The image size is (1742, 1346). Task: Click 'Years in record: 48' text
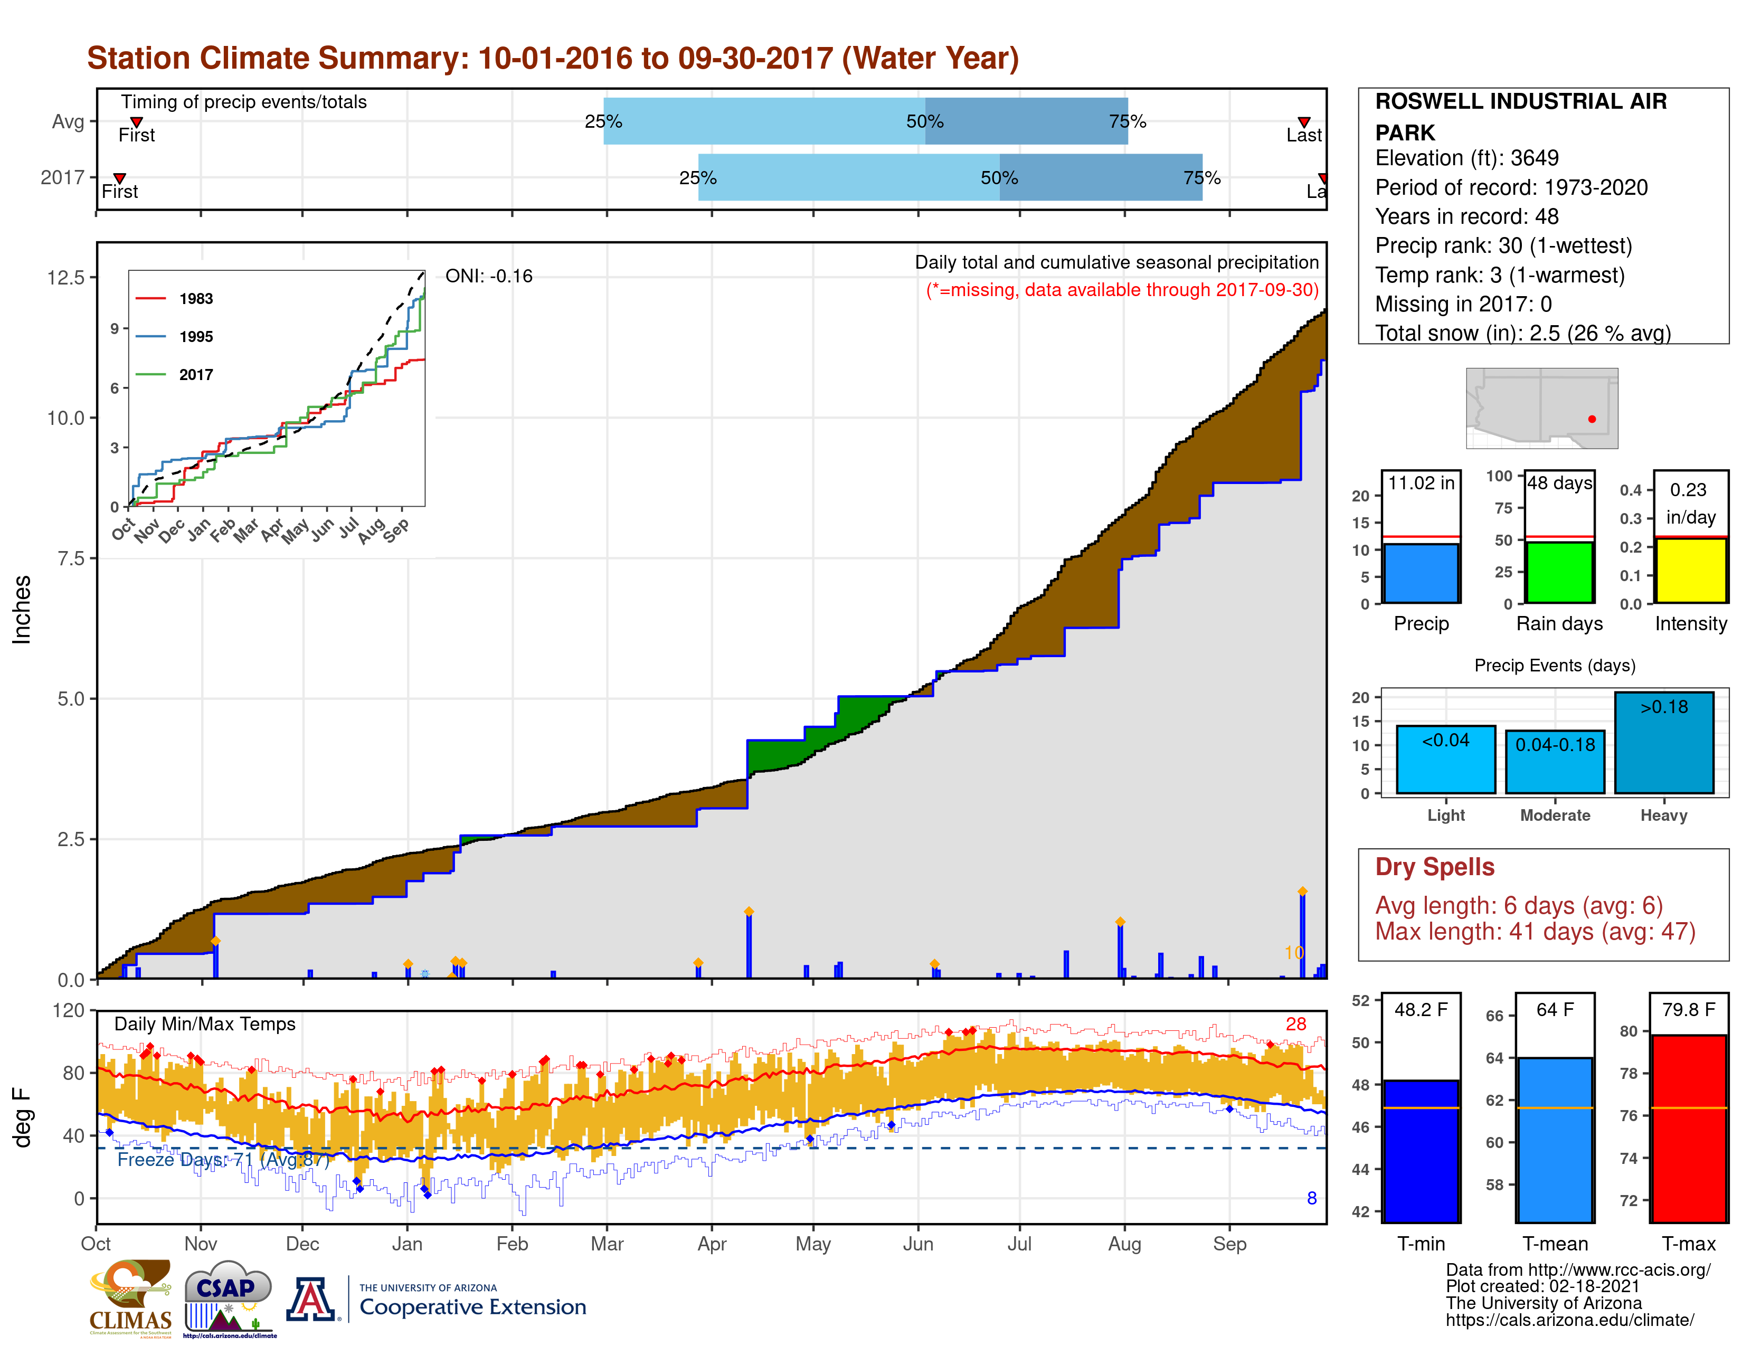click(1467, 216)
